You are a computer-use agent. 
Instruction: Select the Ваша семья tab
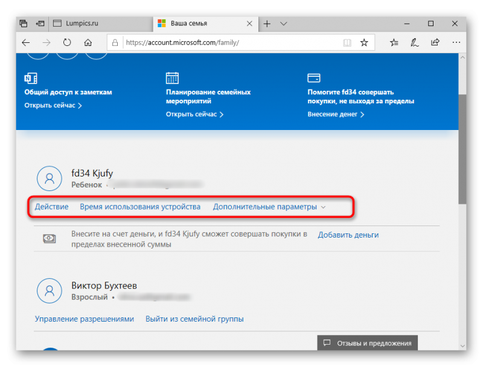[x=206, y=24]
